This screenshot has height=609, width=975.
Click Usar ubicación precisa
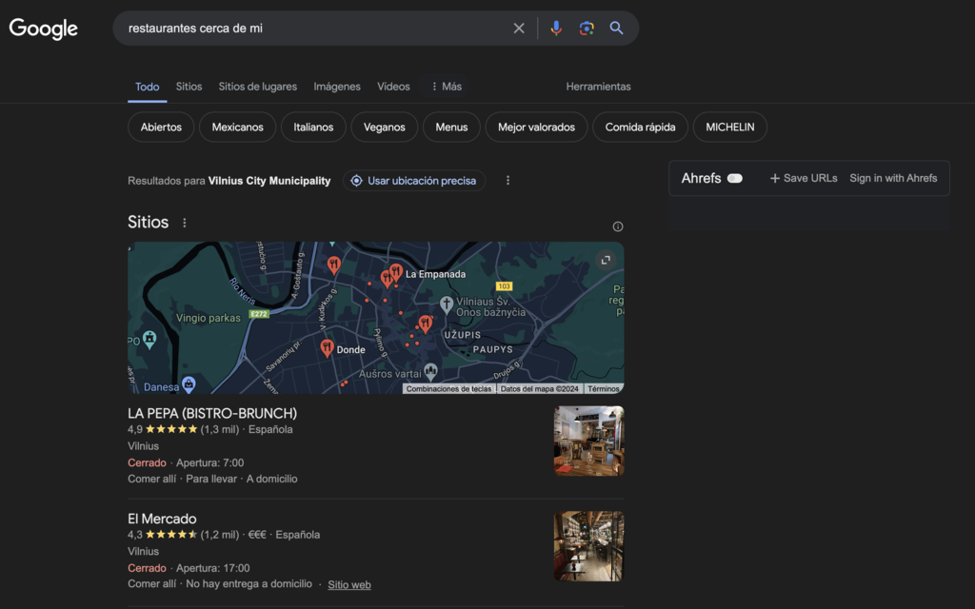[414, 180]
